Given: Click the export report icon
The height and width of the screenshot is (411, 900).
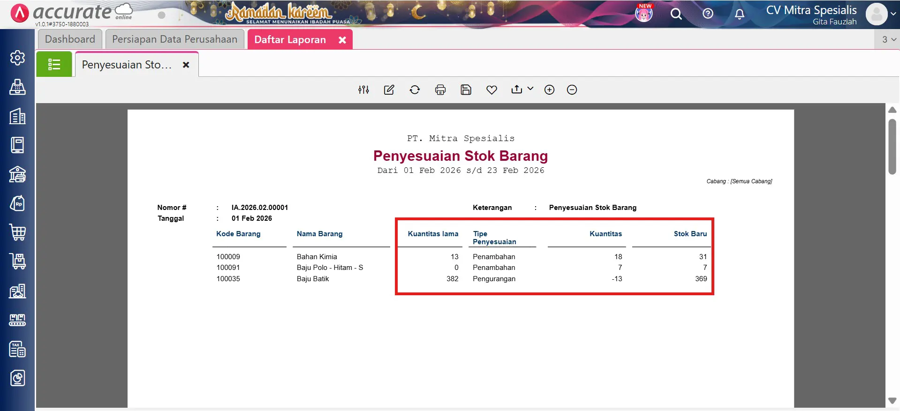Looking at the screenshot, I should point(516,89).
